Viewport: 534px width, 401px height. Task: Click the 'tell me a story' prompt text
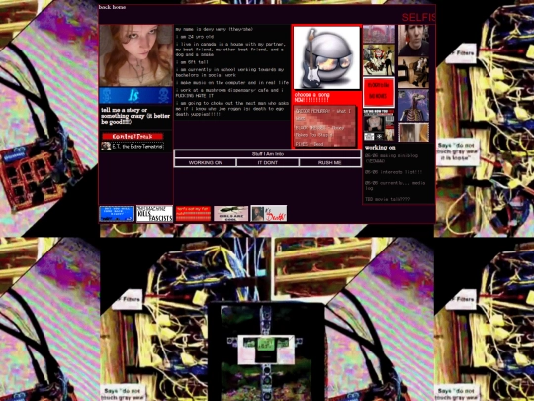135,116
